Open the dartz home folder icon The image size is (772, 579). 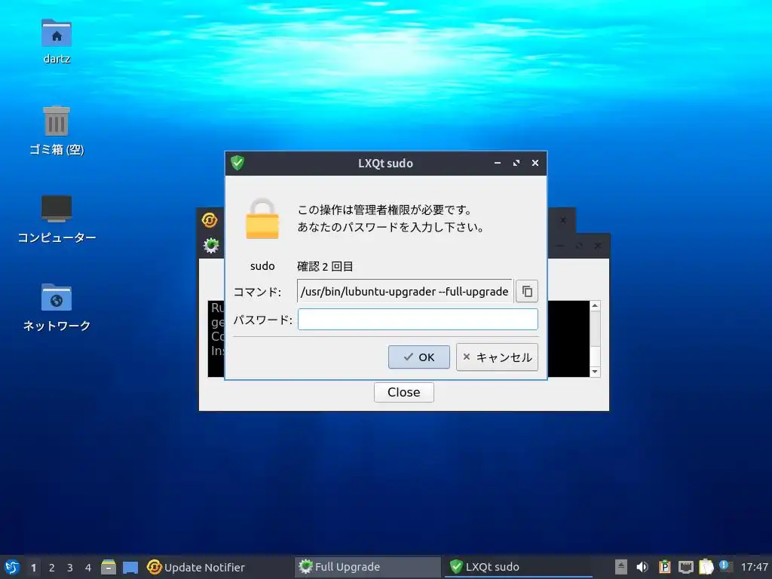pyautogui.click(x=57, y=41)
